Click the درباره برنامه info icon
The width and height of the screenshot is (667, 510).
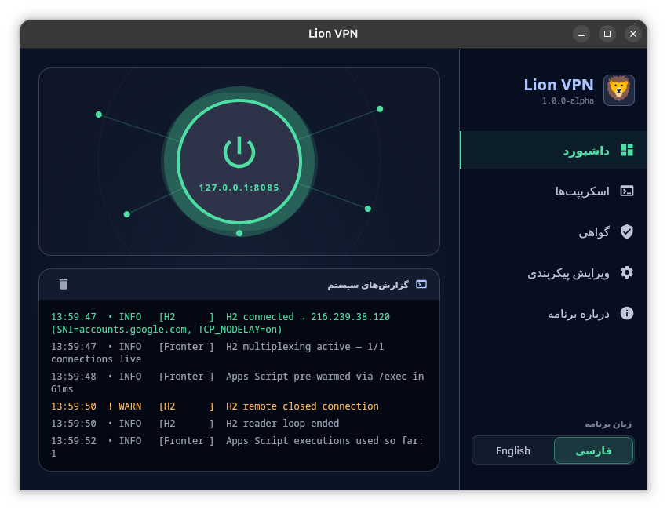click(x=627, y=313)
